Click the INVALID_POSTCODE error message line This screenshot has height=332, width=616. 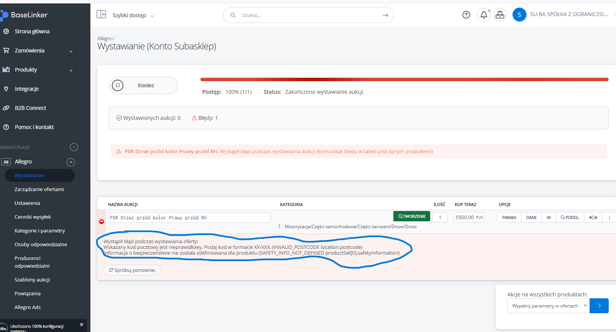tap(233, 247)
